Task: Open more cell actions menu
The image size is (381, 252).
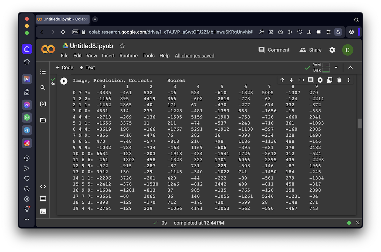Action: click(349, 80)
